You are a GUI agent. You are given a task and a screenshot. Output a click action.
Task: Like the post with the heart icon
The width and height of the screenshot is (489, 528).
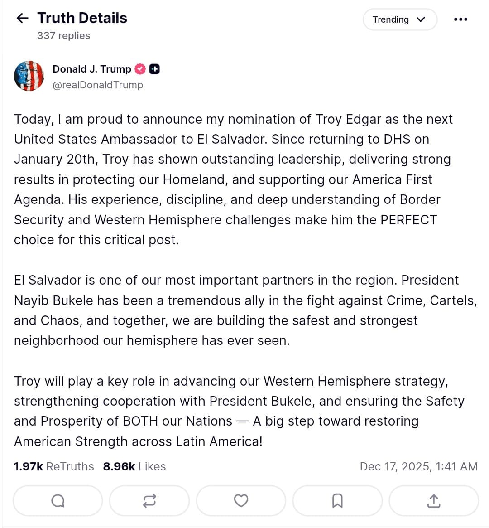241,500
